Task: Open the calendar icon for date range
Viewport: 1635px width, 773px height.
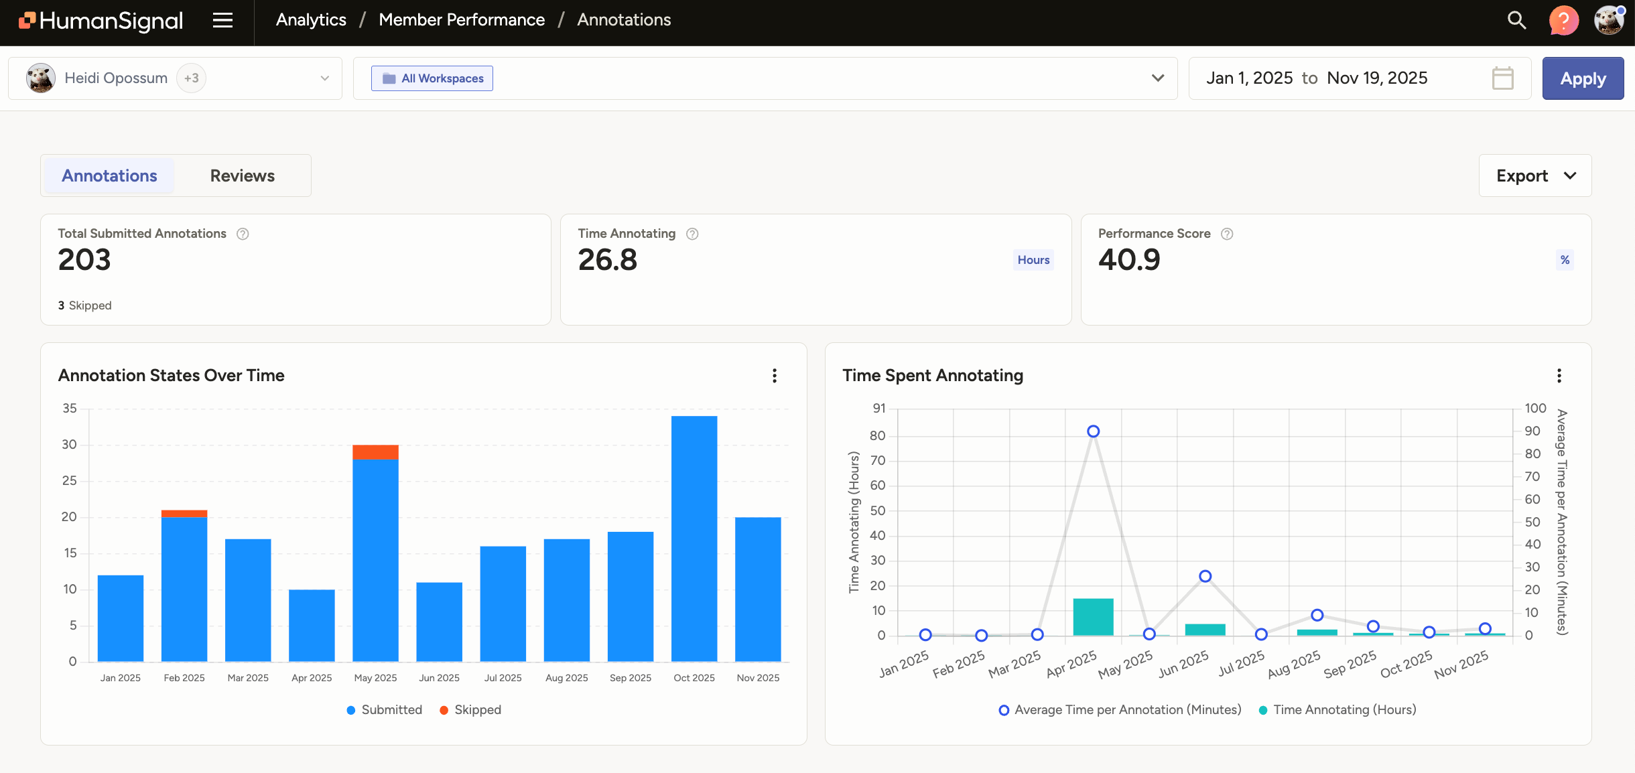Action: tap(1502, 78)
